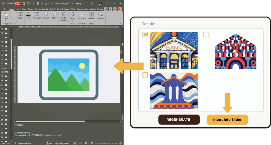The image size is (271, 145).
Task: Click the Dictate microphone icon
Action: [73, 14]
